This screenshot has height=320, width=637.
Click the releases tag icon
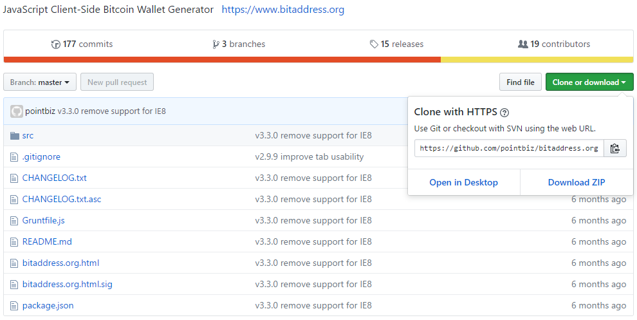click(374, 44)
